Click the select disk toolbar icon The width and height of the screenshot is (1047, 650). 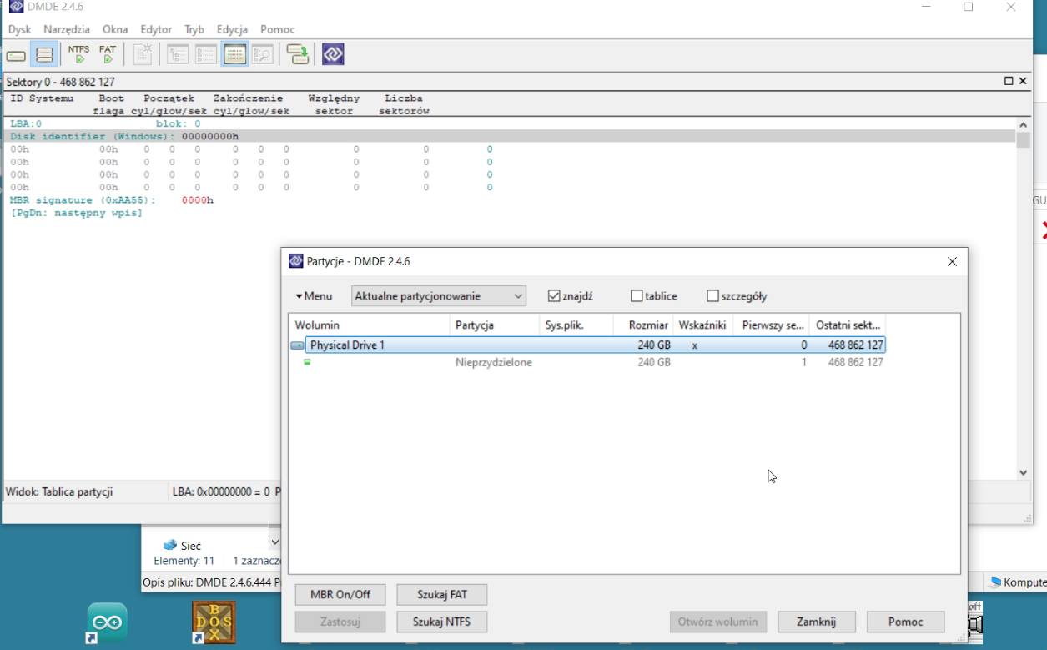pos(16,55)
